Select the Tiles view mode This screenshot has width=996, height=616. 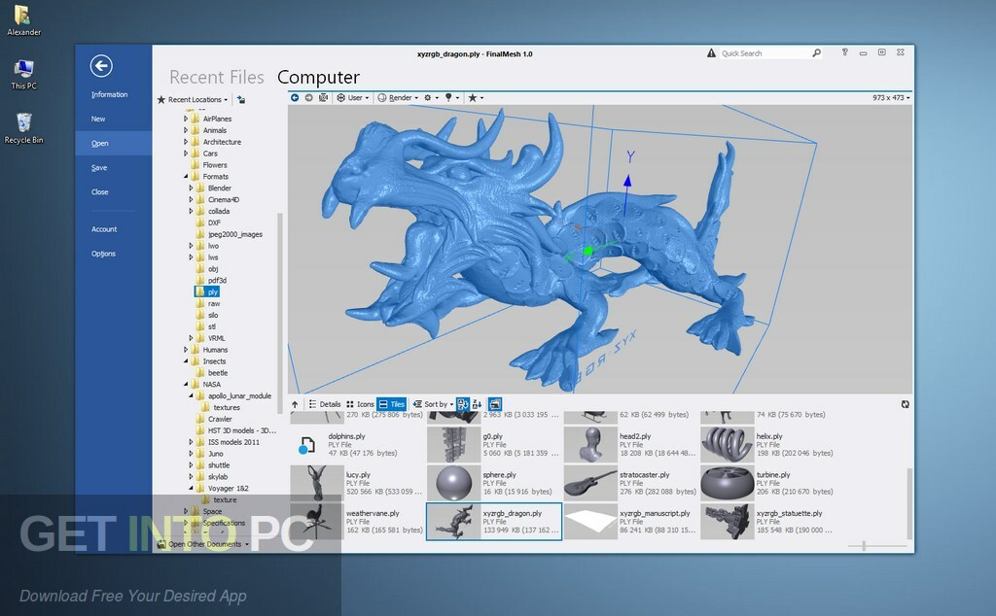click(391, 404)
